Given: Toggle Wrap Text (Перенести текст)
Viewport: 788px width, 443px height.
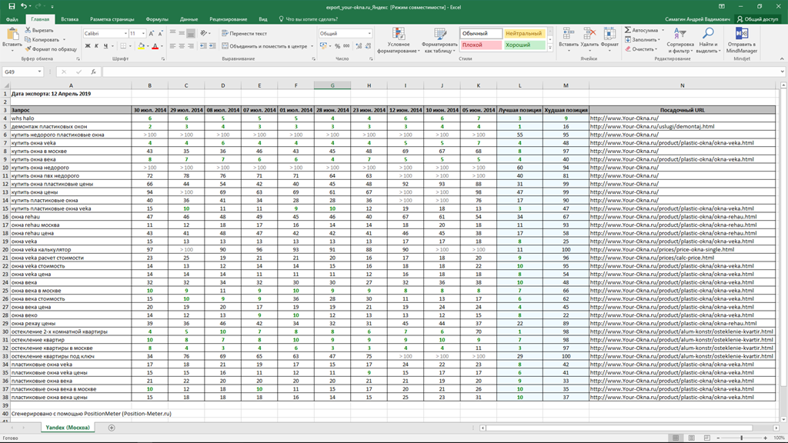Looking at the screenshot, I should (244, 34).
